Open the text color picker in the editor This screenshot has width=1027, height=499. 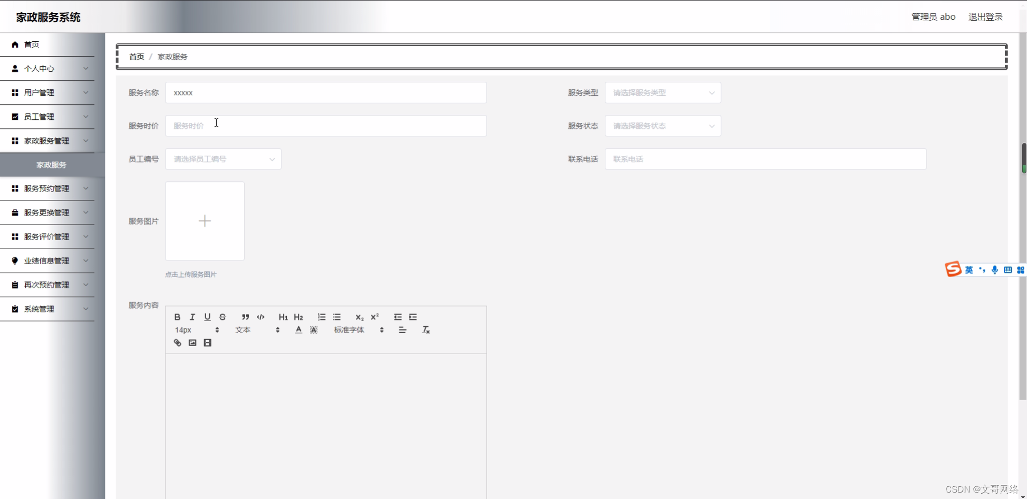pyautogui.click(x=298, y=329)
